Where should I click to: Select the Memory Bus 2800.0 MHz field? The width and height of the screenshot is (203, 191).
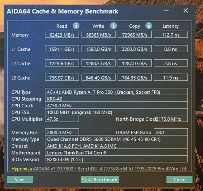[62, 133]
